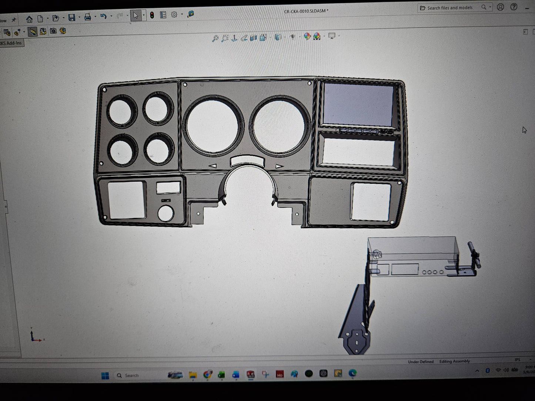Show hidden system tray icons chevron
This screenshot has width=535, height=401.
[477, 371]
